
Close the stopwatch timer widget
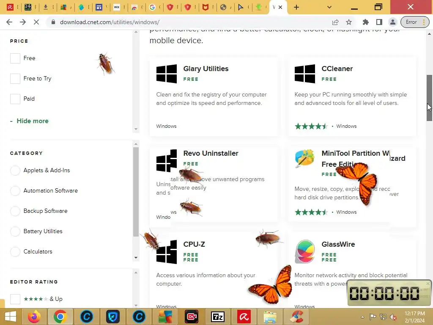(428, 284)
